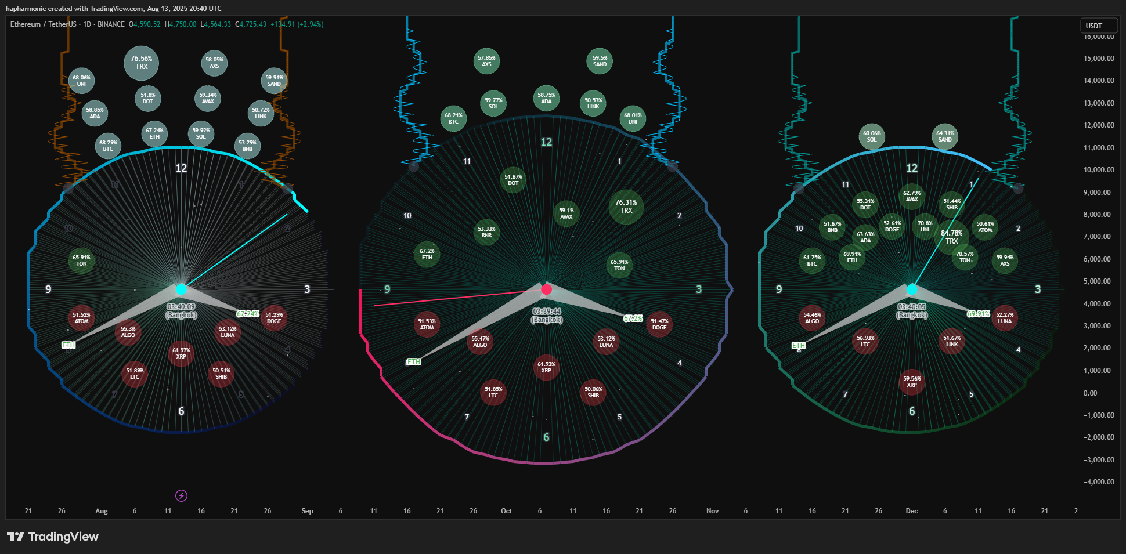Click the 59.92% SOL bubble
The image size is (1126, 554).
tap(201, 134)
